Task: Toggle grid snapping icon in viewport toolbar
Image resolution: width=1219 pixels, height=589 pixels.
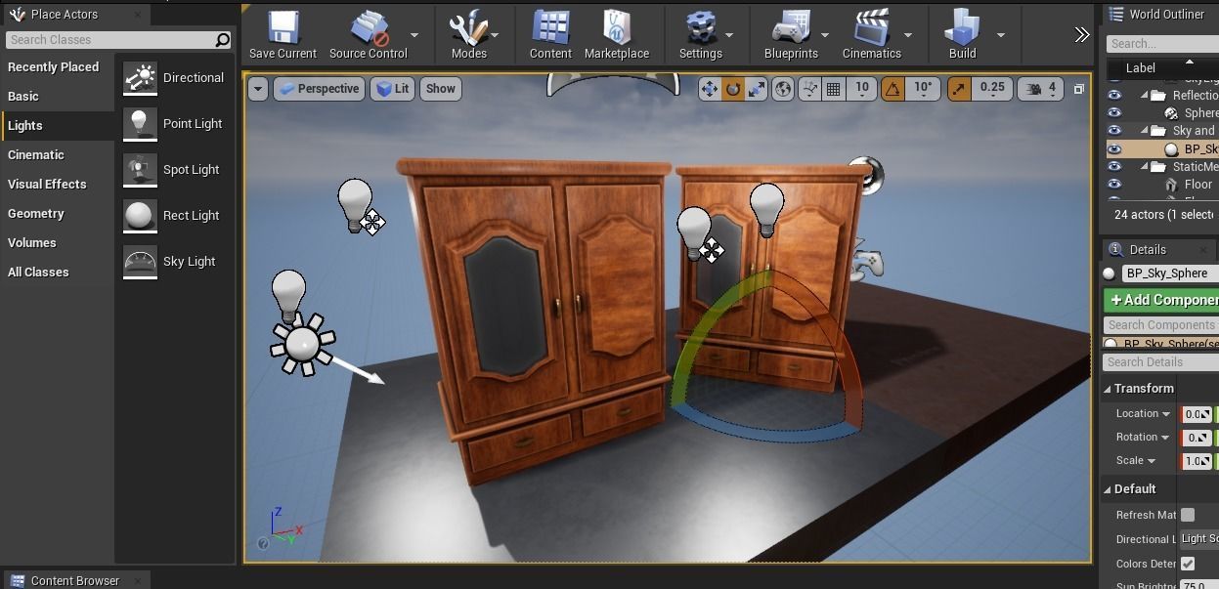Action: [834, 89]
